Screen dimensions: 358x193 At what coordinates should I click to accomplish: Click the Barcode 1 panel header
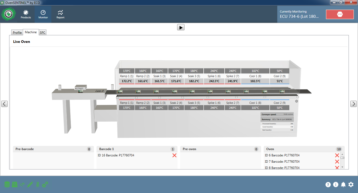point(137,149)
